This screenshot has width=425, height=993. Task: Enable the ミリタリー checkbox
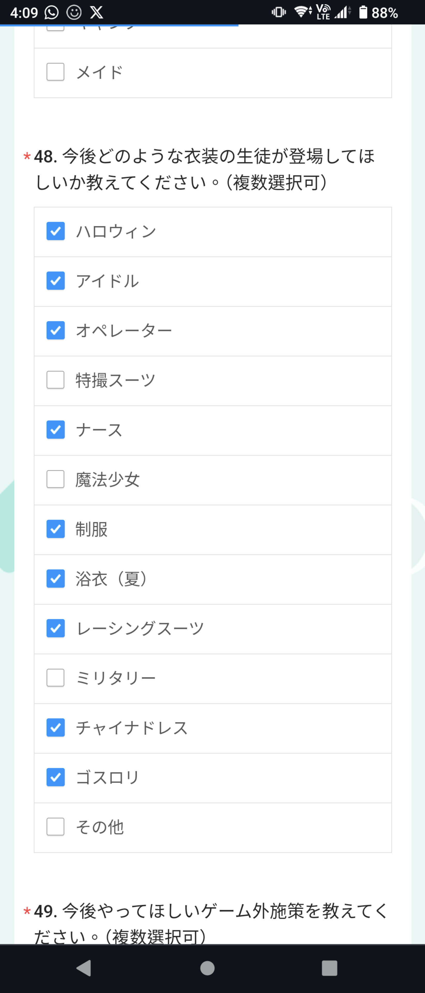click(56, 678)
